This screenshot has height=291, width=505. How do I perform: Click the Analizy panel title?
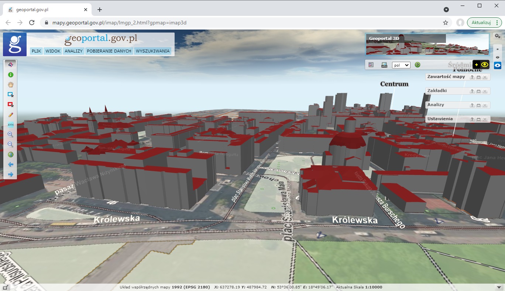point(436,105)
